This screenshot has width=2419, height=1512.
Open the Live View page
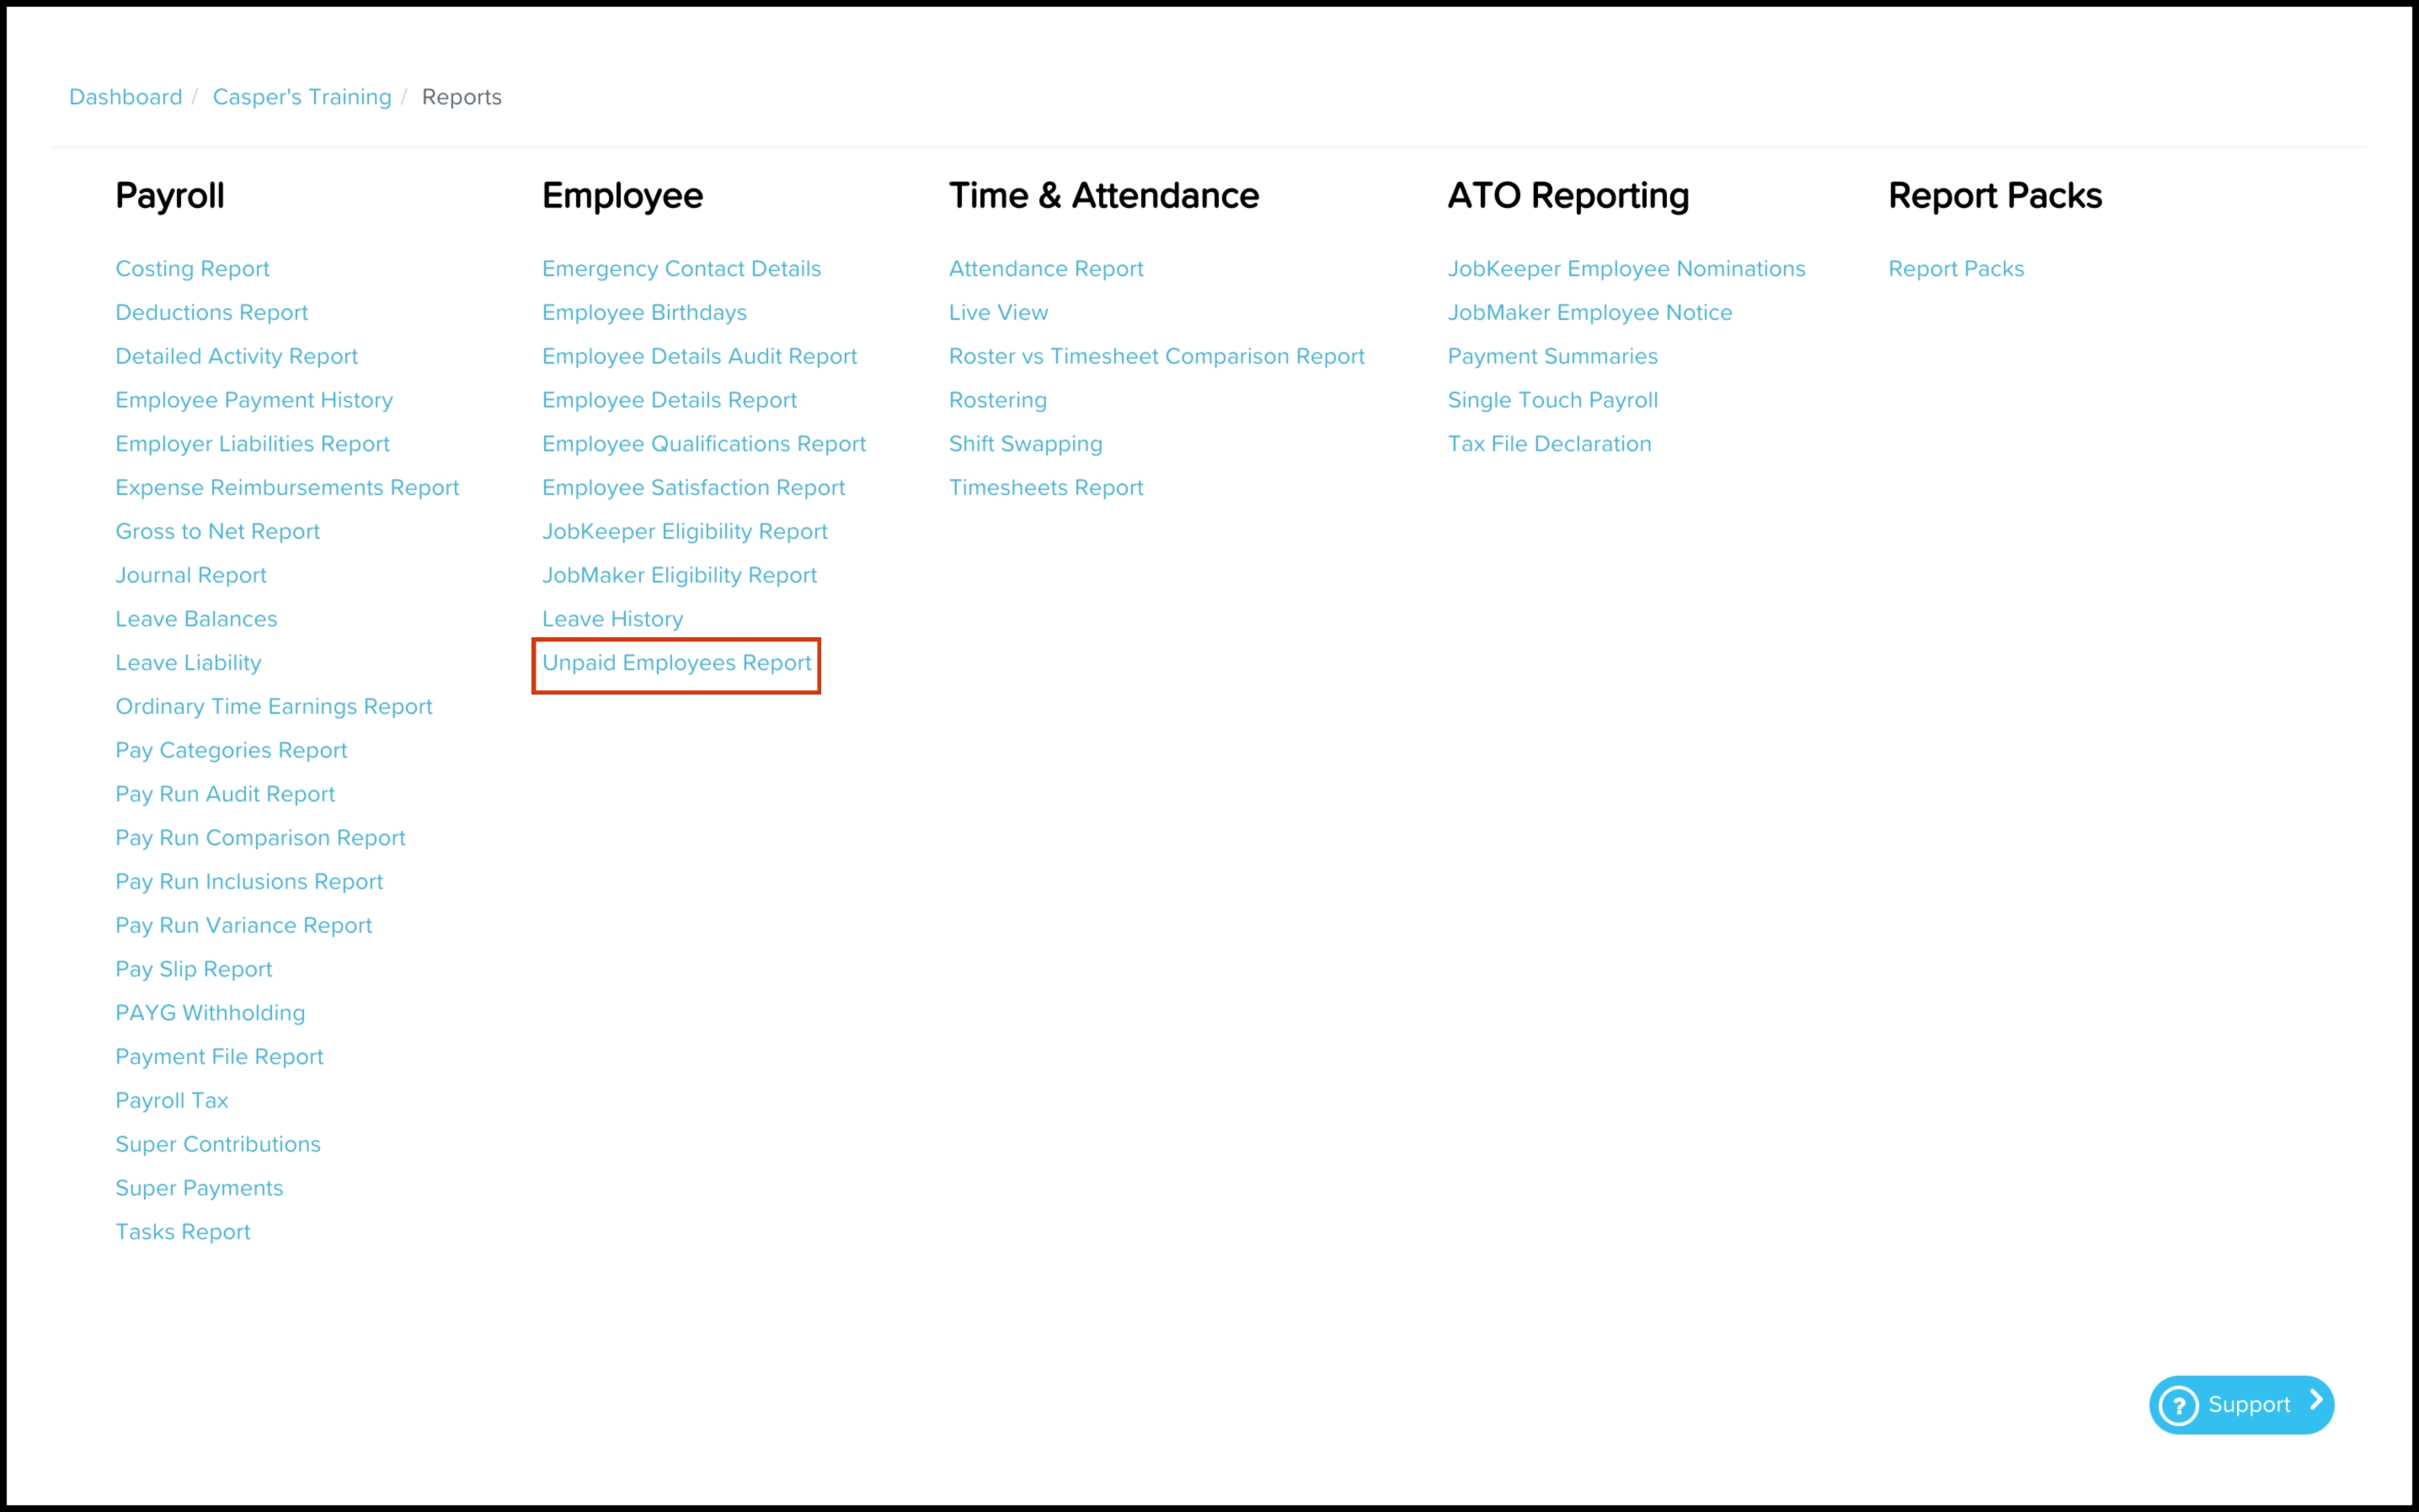click(x=998, y=313)
